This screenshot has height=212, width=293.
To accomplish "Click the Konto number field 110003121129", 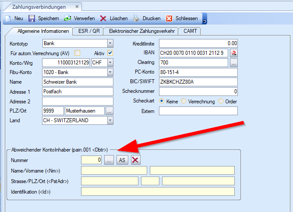I will pyautogui.click(x=66, y=63).
